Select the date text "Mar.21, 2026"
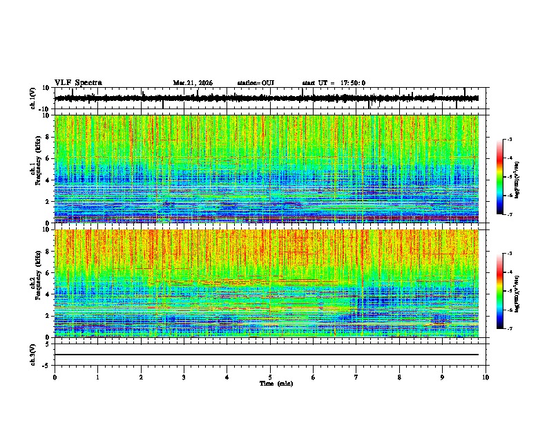The width and height of the screenshot is (547, 423). tap(193, 83)
